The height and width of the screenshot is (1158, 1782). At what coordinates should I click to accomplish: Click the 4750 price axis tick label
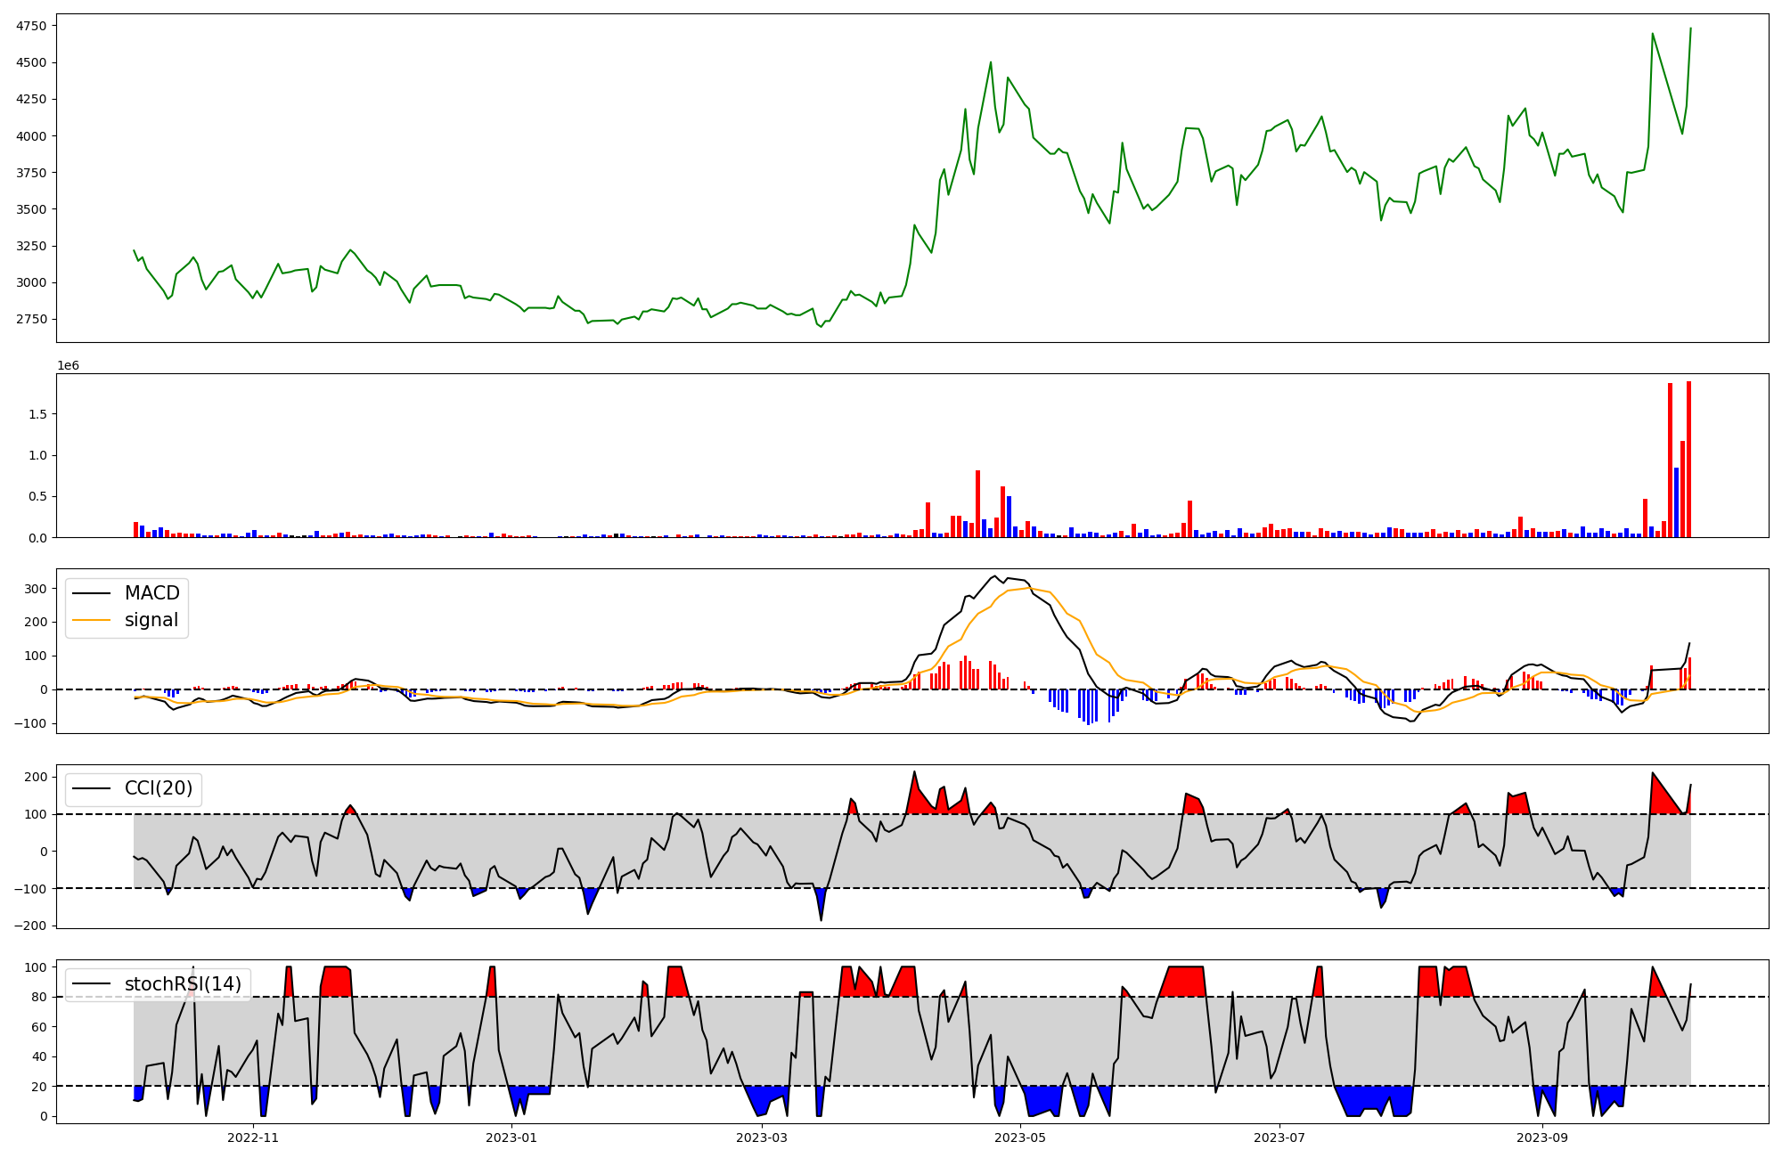(31, 26)
